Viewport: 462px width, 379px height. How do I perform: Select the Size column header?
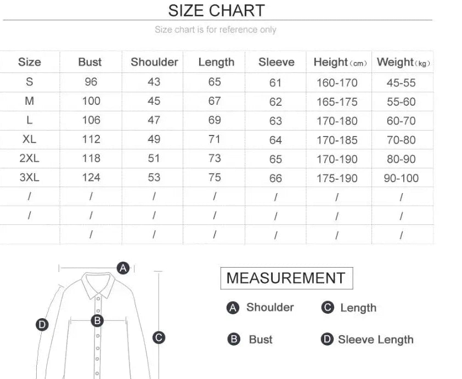(x=30, y=62)
